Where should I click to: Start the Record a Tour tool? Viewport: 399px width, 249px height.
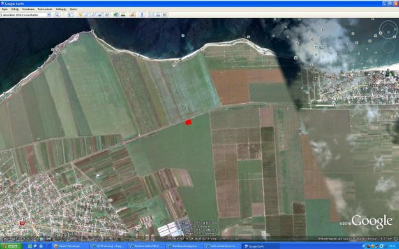point(107,15)
